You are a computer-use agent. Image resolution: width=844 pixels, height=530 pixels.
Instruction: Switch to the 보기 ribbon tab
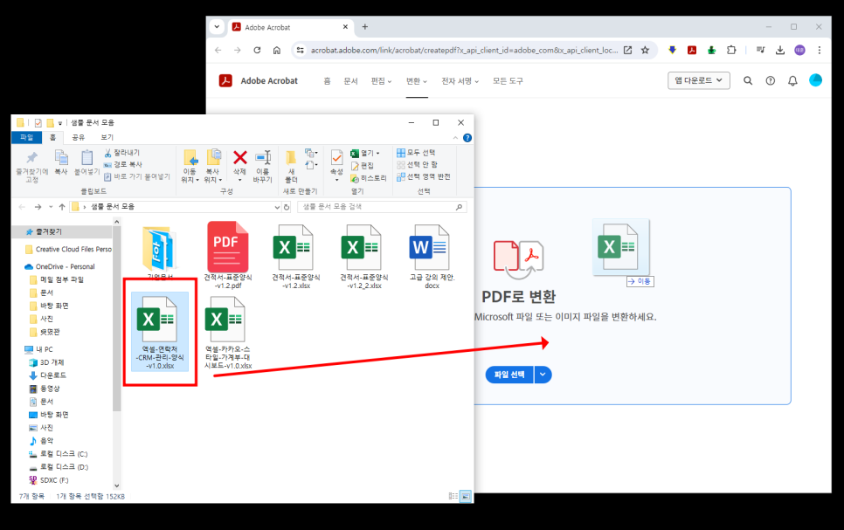[107, 138]
